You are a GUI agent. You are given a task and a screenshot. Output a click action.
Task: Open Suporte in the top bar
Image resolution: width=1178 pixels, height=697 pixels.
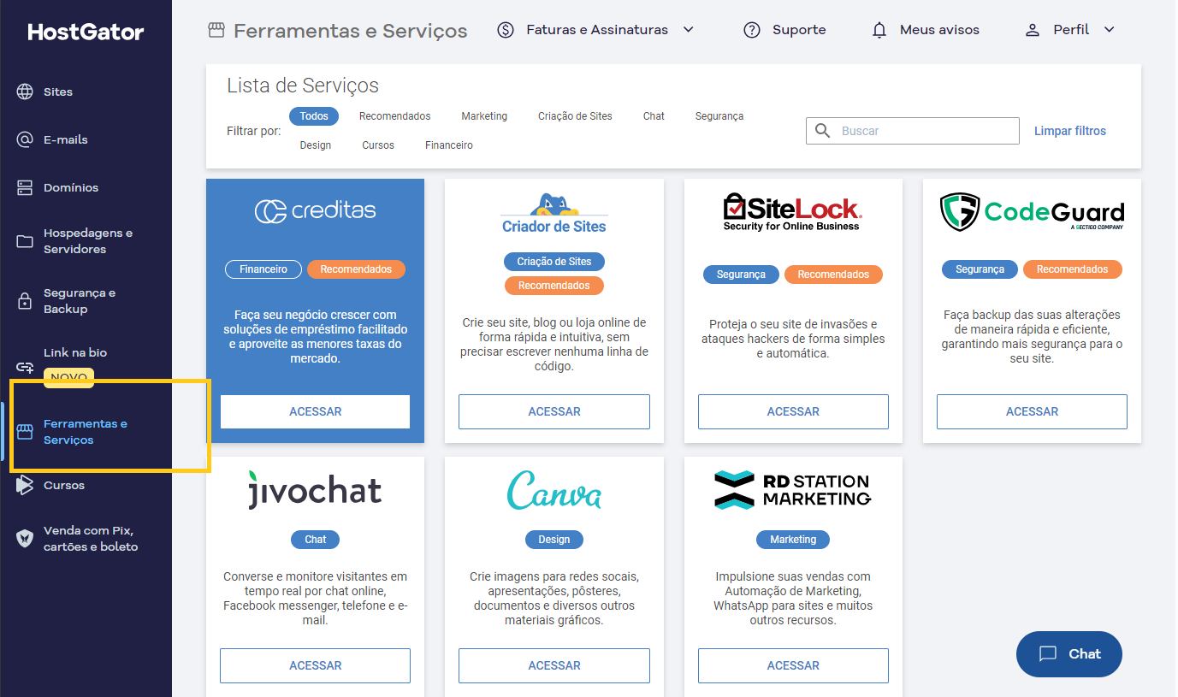[784, 30]
